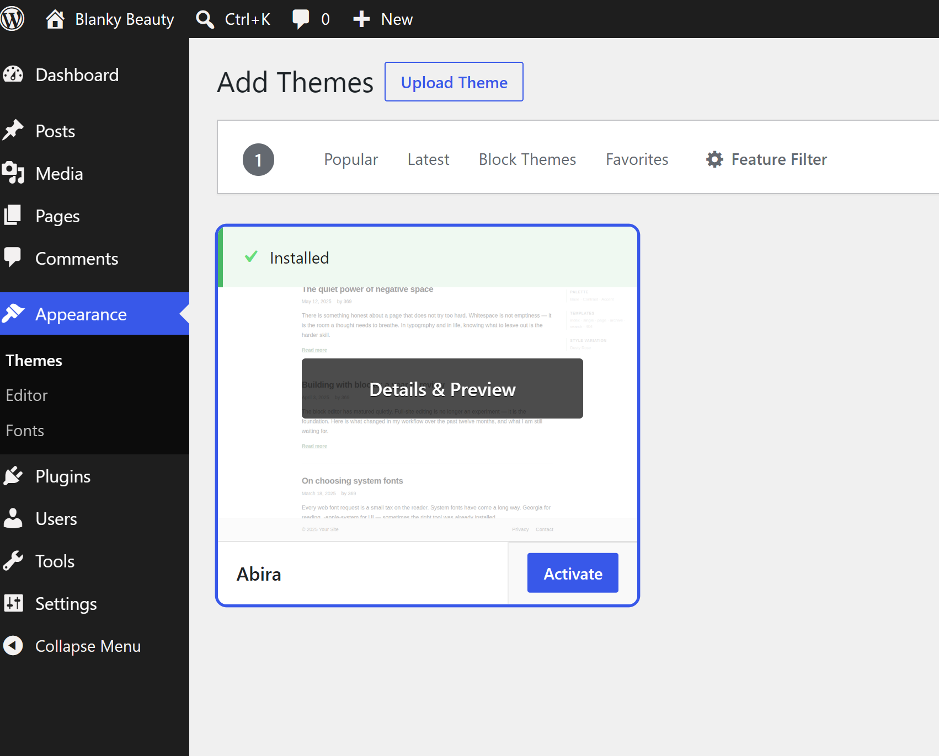939x756 pixels.
Task: Switch to Block Themes tab
Action: (x=527, y=159)
